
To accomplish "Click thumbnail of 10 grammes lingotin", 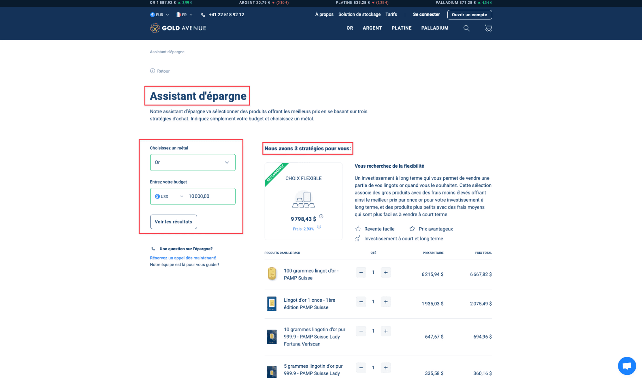I will (272, 337).
